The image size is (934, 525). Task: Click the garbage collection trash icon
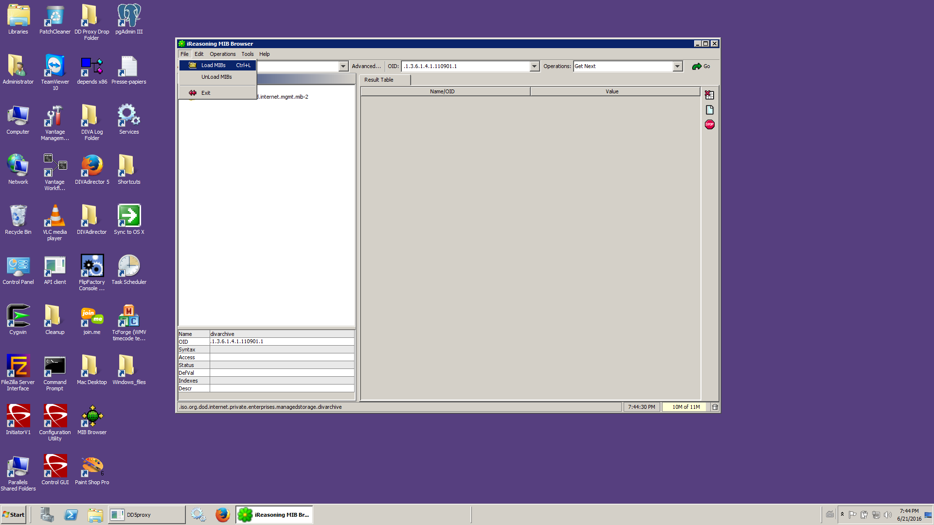click(x=715, y=407)
